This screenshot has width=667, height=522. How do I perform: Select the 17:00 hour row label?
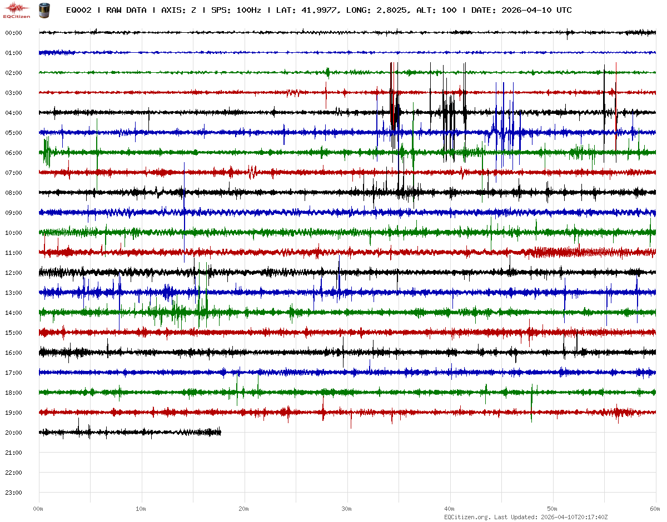[13, 373]
